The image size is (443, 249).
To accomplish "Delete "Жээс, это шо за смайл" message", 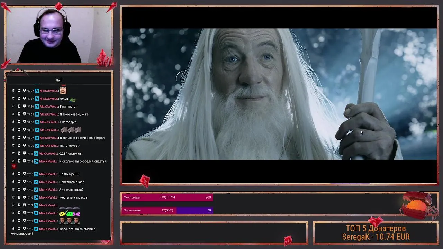I will click(x=13, y=229).
